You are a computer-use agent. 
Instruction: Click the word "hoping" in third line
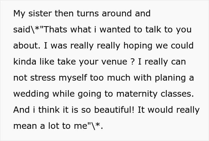[x=138, y=46]
